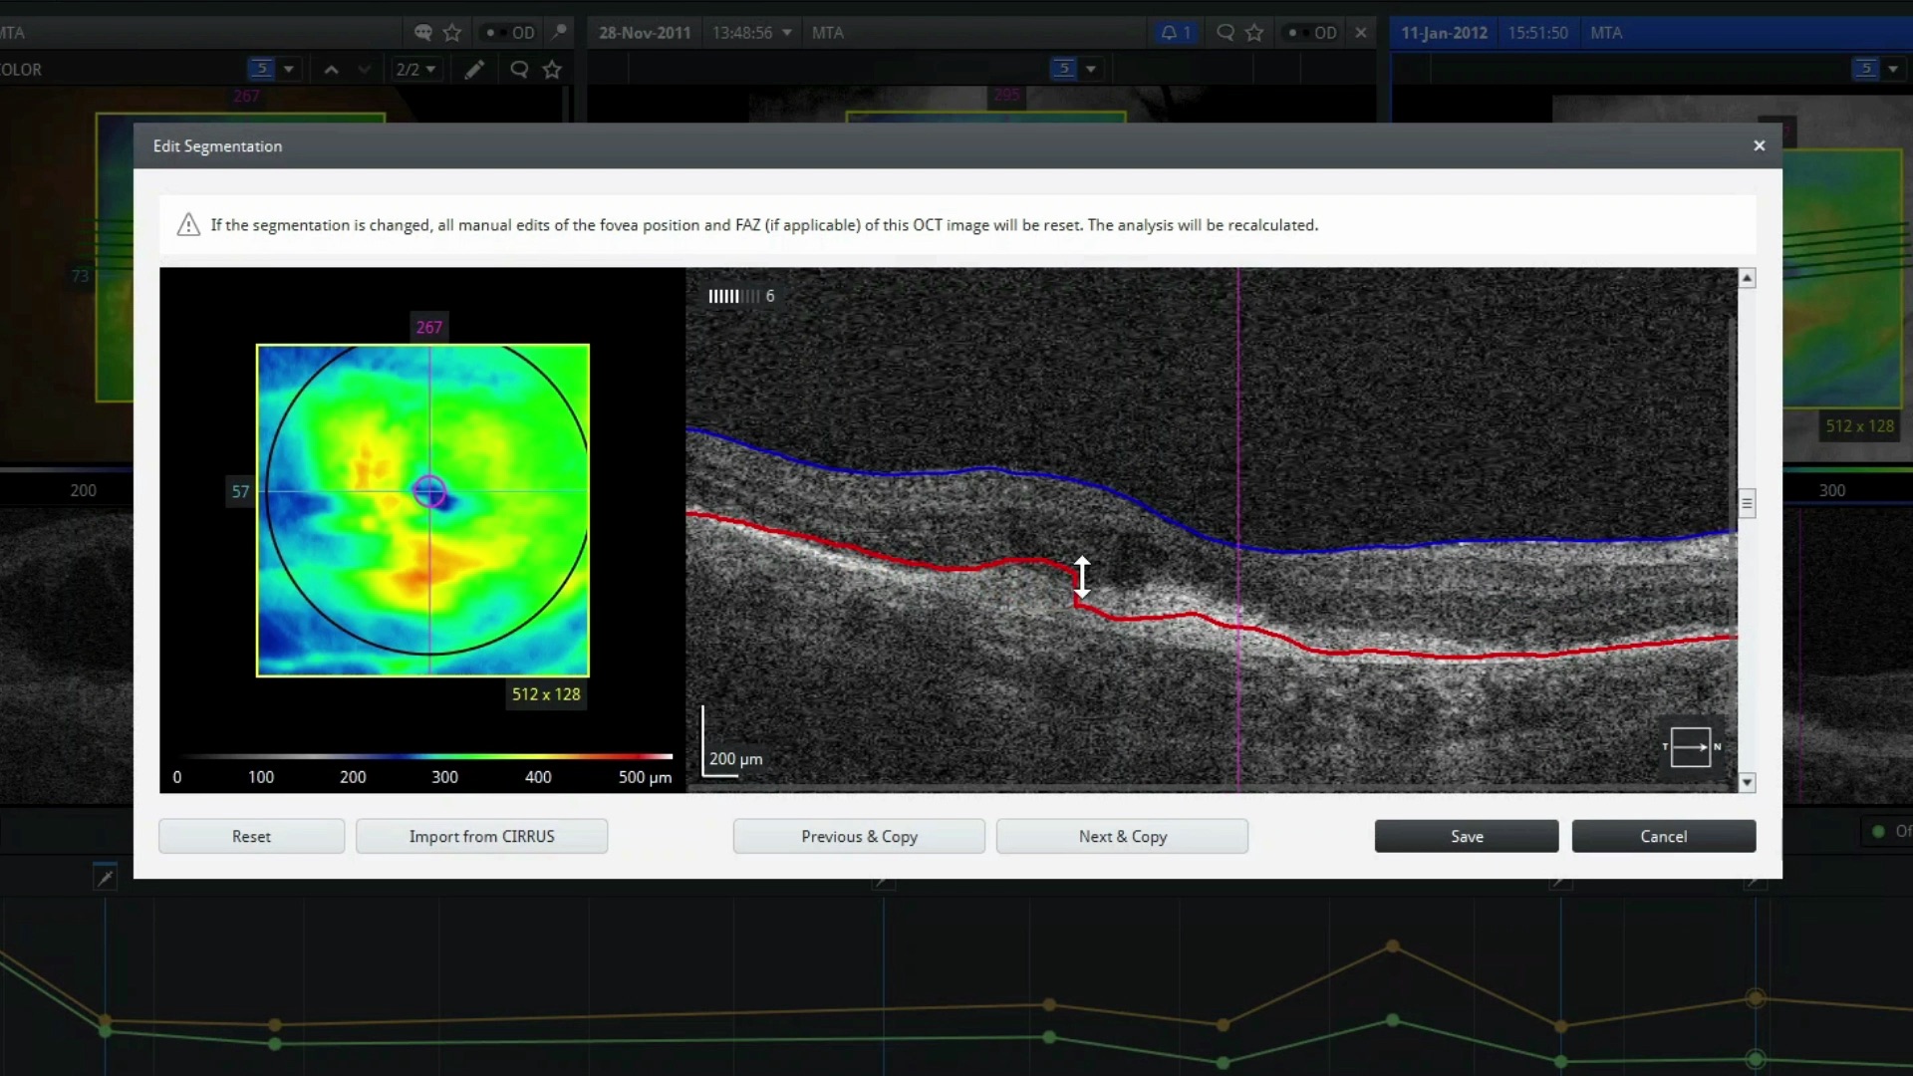
Task: Click the 500 µm scale label
Action: click(x=646, y=777)
